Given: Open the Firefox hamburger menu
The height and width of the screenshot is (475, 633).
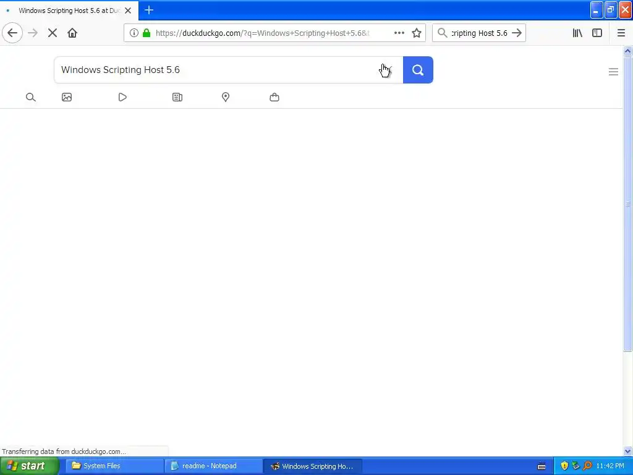Looking at the screenshot, I should point(621,33).
